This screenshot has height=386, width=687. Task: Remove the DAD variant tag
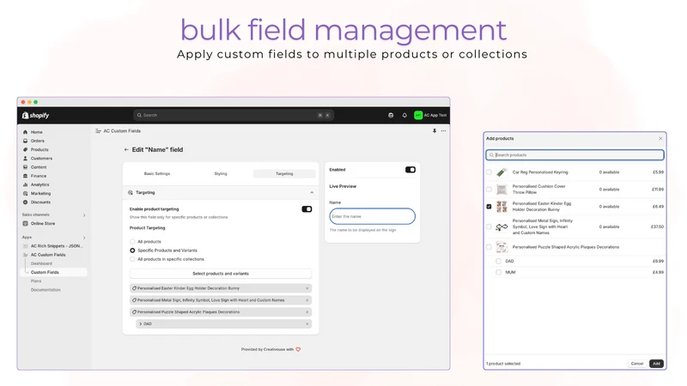(x=307, y=324)
